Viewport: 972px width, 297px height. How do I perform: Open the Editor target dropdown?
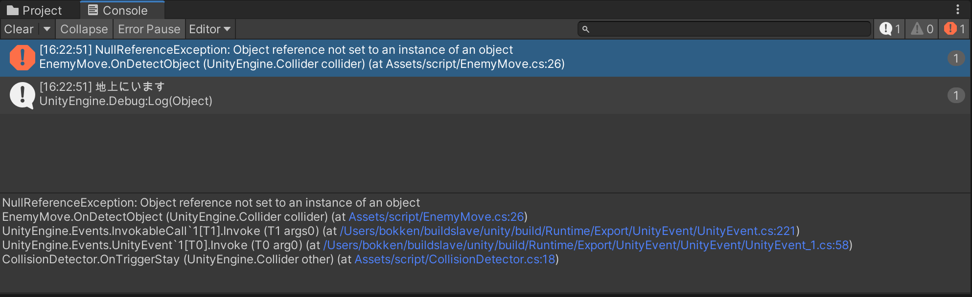[x=209, y=29]
